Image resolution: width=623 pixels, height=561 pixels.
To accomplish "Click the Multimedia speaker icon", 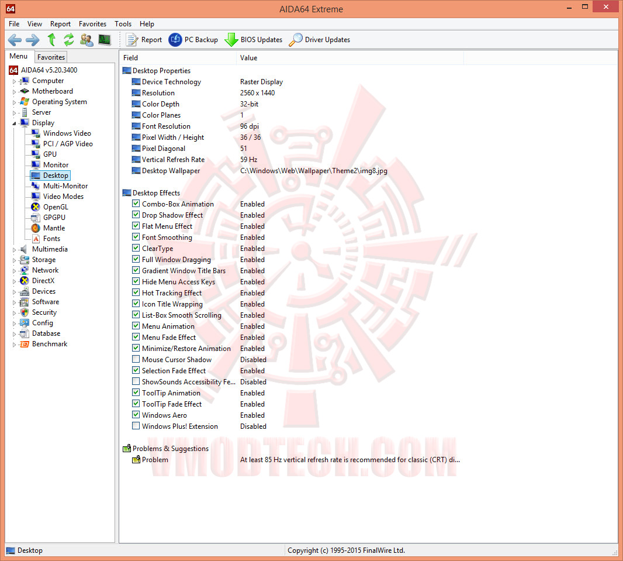I will pos(24,249).
